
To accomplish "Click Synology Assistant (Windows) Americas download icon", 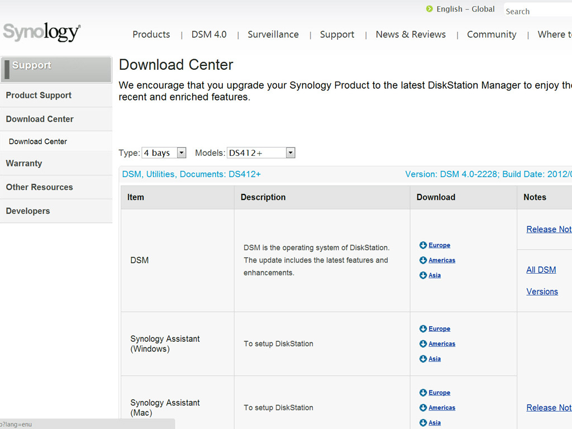I will 423,344.
